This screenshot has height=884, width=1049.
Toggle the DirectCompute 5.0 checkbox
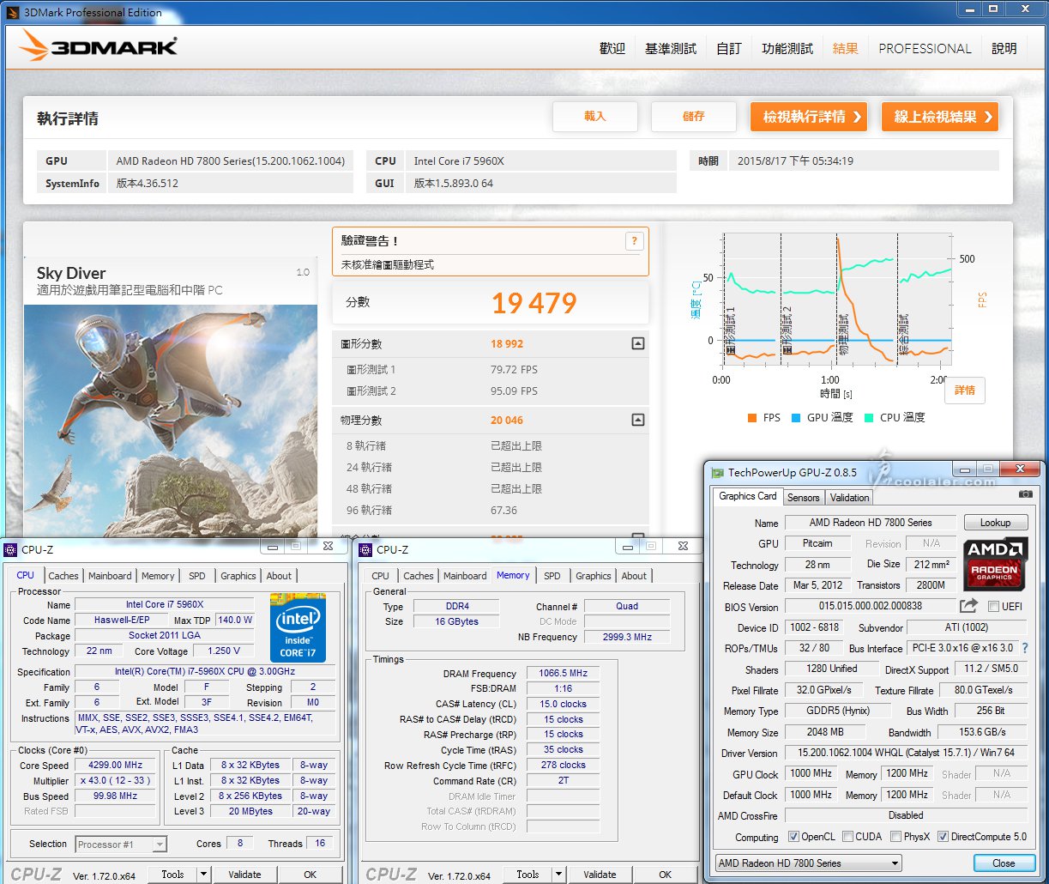[x=943, y=837]
